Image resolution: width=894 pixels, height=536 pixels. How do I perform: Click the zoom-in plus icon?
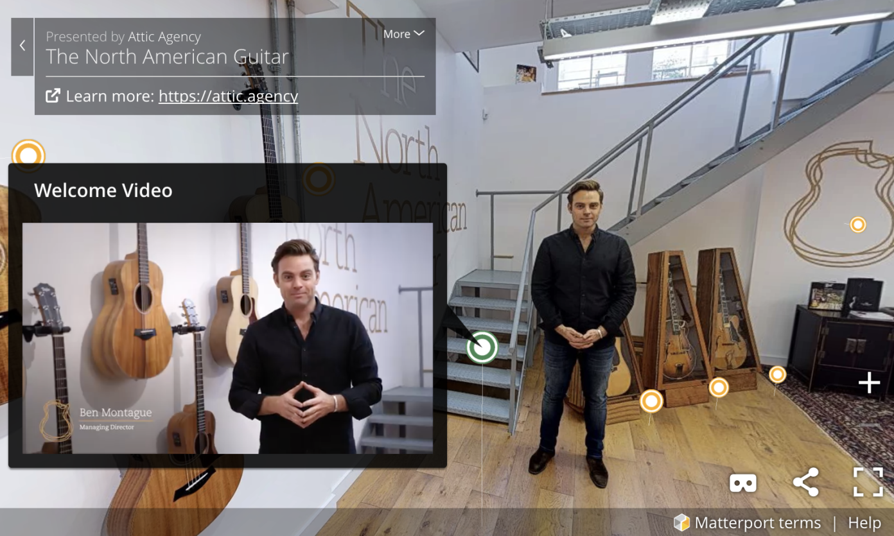[869, 383]
